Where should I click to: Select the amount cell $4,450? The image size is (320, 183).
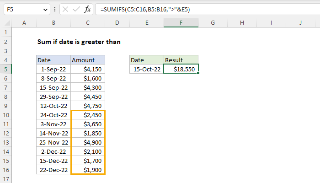(88, 97)
